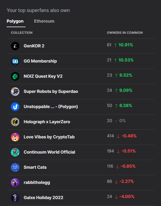Click the Unstoppable Domains Polygon icon
This screenshot has height=206, width=161.
[15, 107]
